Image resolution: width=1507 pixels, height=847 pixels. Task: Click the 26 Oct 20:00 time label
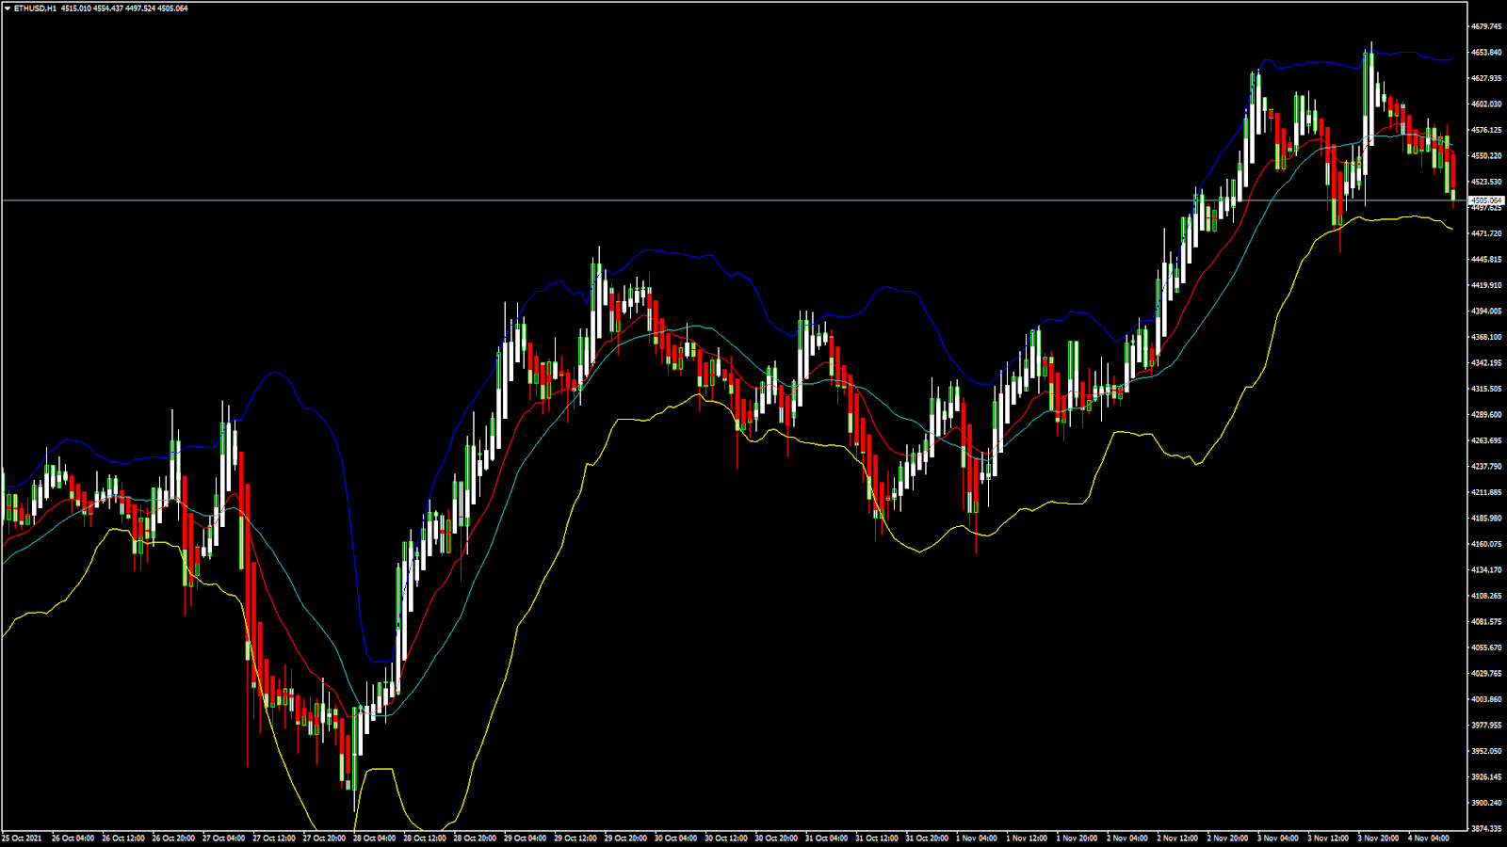[173, 838]
